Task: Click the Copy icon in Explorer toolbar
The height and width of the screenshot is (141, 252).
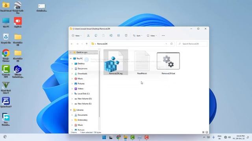Action: click(x=96, y=36)
